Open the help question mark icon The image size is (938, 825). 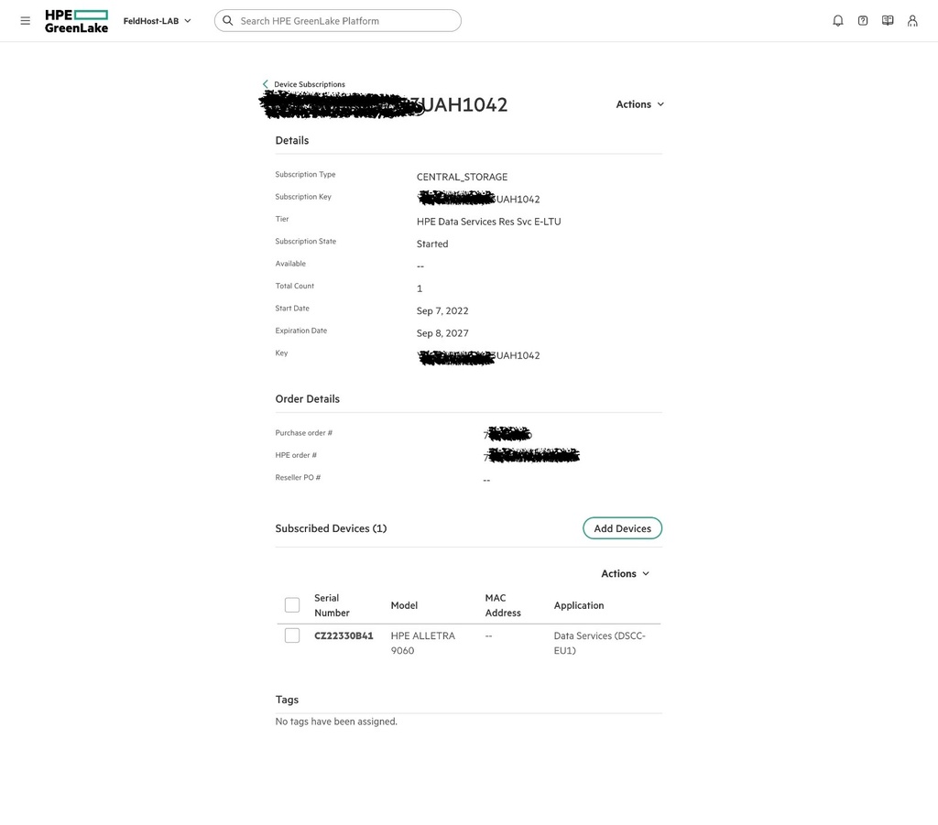tap(863, 21)
